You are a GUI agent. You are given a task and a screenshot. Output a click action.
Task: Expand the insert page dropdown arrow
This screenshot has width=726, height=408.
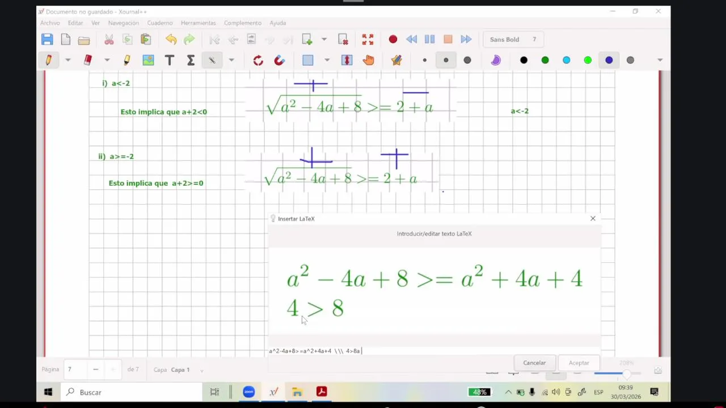[324, 40]
